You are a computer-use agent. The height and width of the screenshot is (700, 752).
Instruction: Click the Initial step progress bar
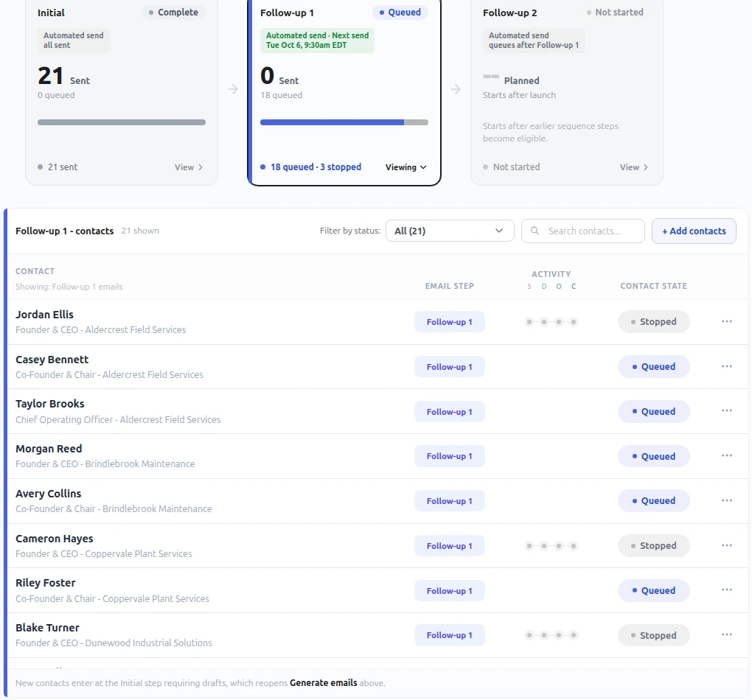122,122
